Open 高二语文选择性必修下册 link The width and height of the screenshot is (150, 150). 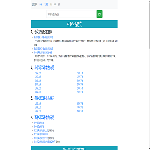click(x=41, y=138)
